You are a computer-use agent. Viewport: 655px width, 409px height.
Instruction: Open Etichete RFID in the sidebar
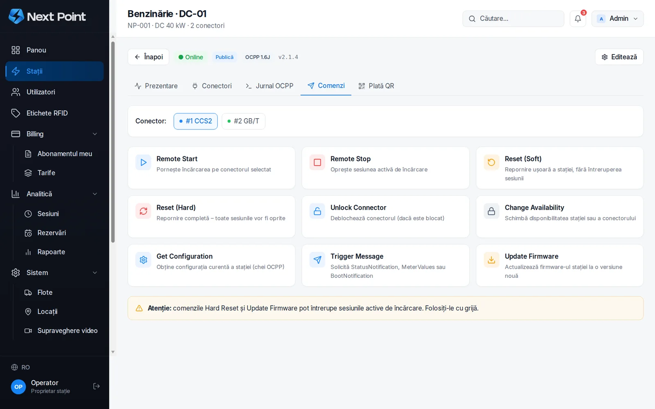point(54,113)
